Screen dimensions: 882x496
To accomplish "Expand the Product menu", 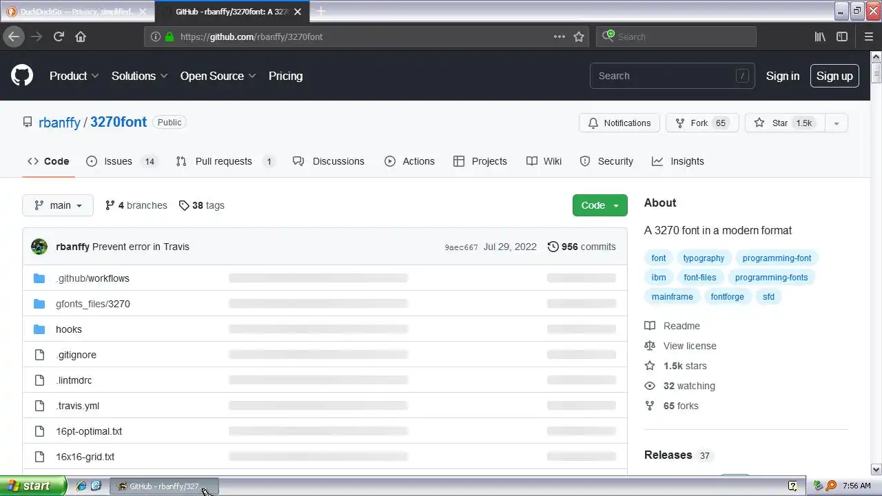I will (74, 76).
